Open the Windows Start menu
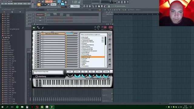Image resolution: width=194 pixels, height=109 pixels. click(2, 107)
